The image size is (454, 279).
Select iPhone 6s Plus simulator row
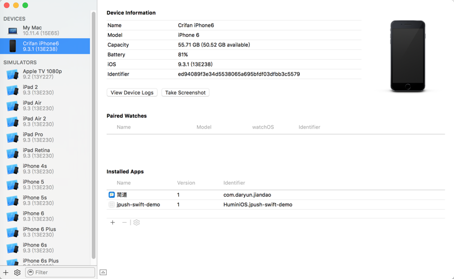45,262
